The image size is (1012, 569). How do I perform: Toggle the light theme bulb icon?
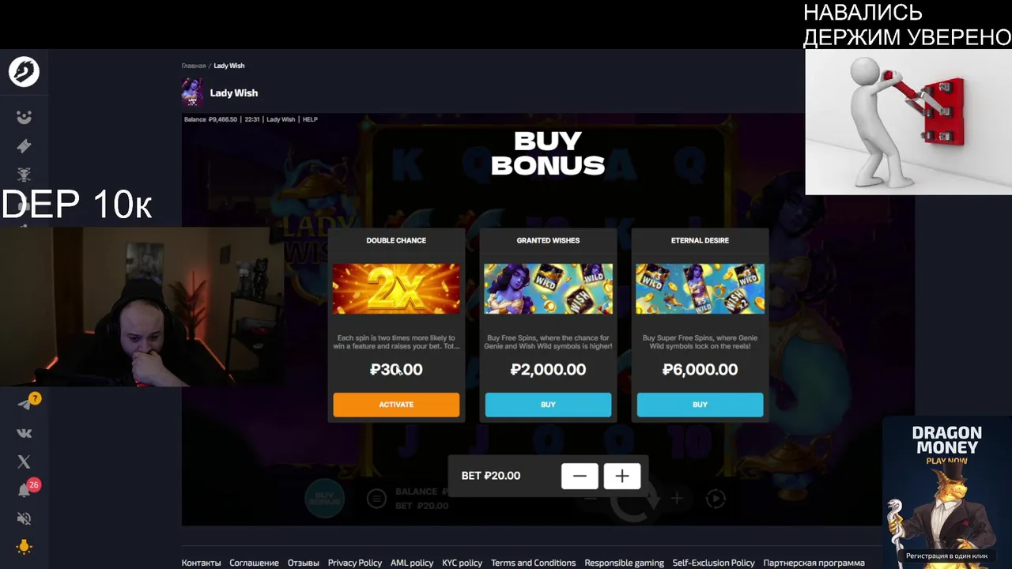coord(24,547)
